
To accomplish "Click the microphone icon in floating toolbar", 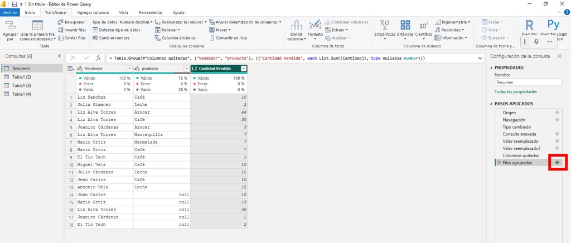I will click(x=536, y=41).
